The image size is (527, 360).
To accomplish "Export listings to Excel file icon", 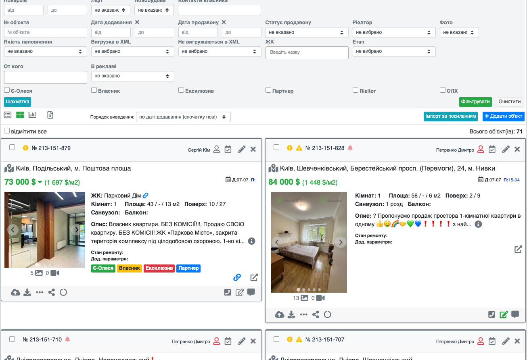I will coord(50,115).
